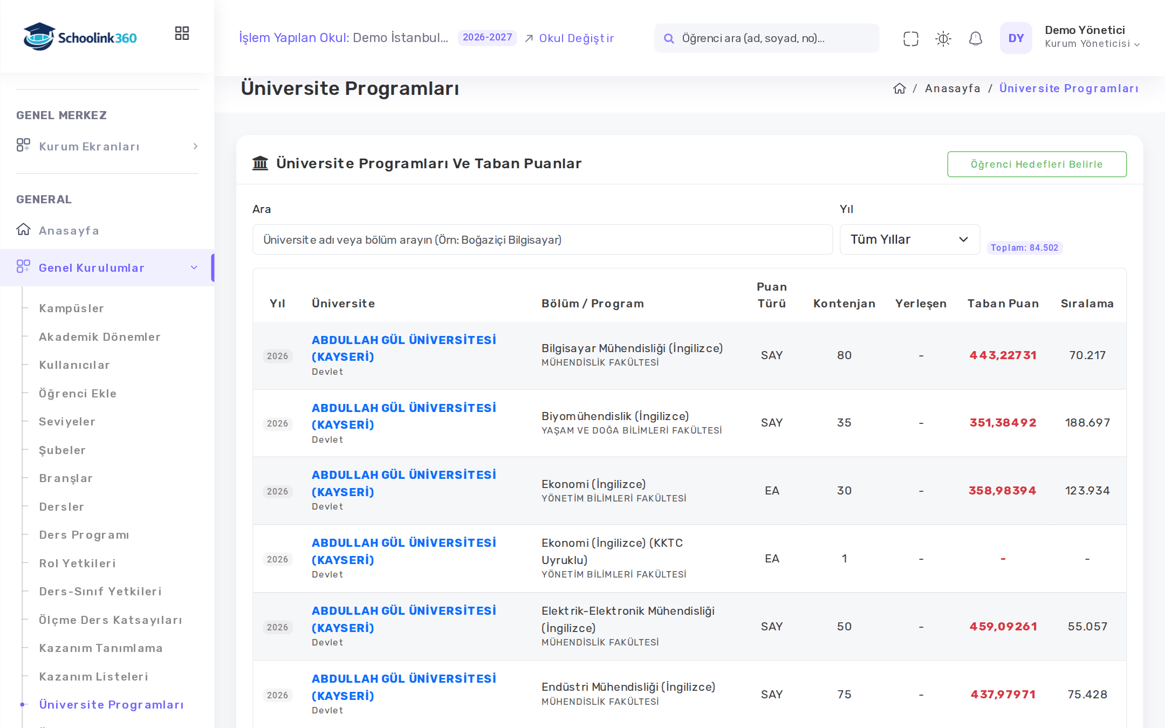
Task: Toggle the sidebar grid menu icon
Action: tap(182, 33)
